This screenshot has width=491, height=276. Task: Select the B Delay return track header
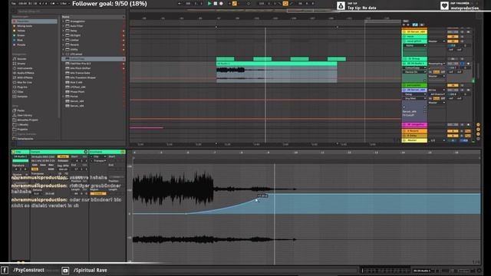pos(414,136)
